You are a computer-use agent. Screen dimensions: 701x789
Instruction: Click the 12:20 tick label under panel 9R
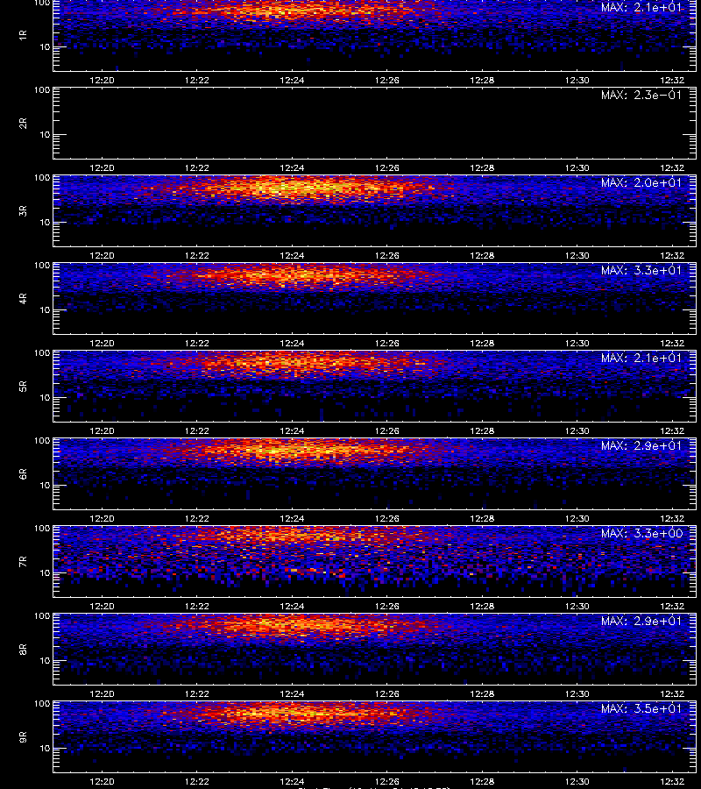(x=102, y=781)
